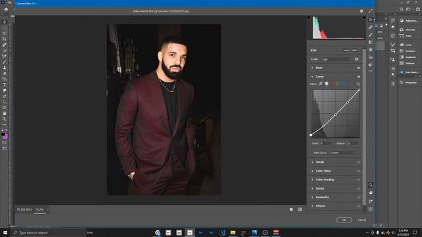Expand the Color Grading section
The height and width of the screenshot is (237, 422).
[x=312, y=180]
